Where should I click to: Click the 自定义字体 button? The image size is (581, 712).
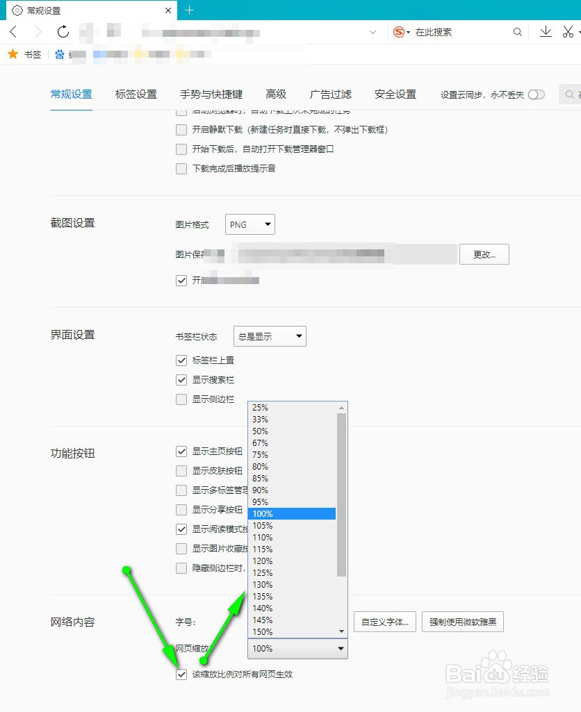pos(384,622)
